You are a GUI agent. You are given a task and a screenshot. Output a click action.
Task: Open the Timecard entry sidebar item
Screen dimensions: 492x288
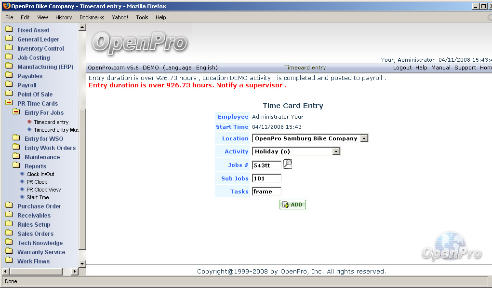pos(51,122)
